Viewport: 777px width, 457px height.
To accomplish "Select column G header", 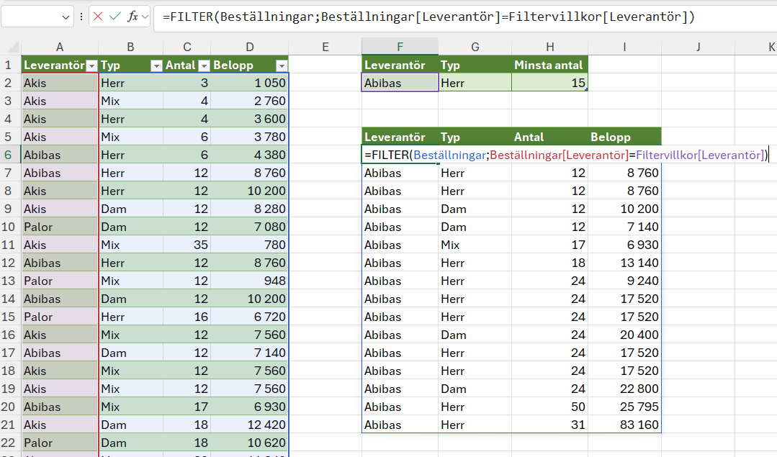I will click(x=475, y=47).
